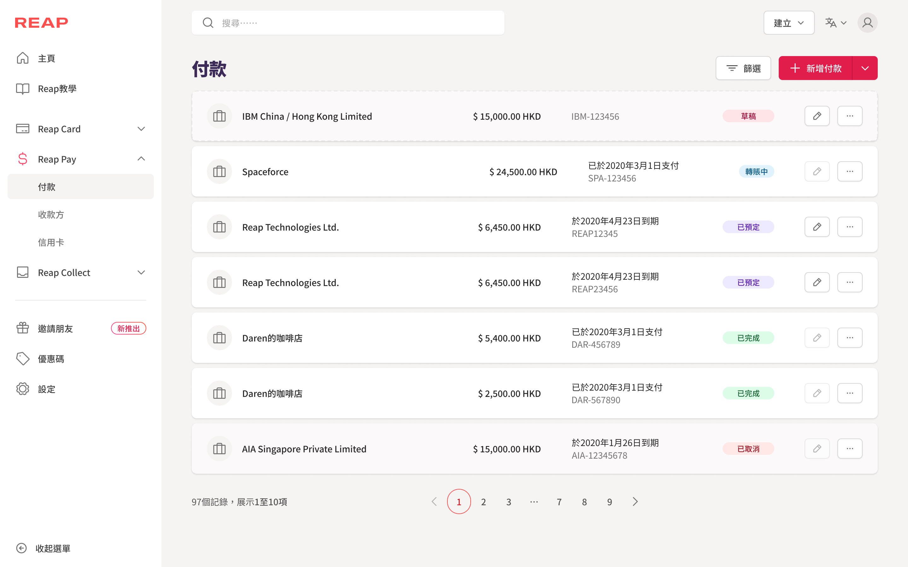The image size is (908, 567).
Task: Open the 新增付款 dropdown arrow
Action: (865, 68)
